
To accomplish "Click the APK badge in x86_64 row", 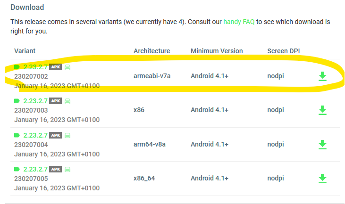I will pos(56,169).
